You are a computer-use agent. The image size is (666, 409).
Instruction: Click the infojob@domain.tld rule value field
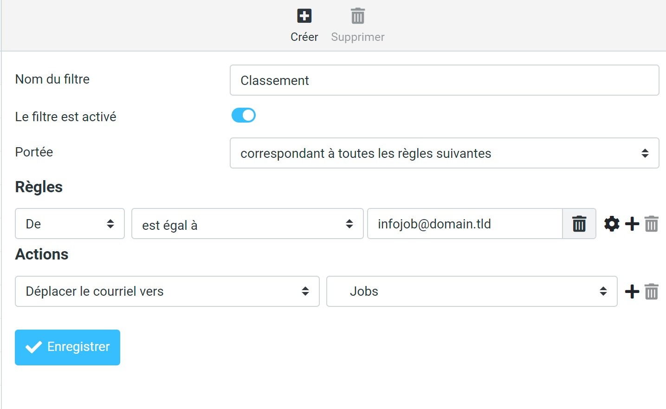pyautogui.click(x=464, y=224)
